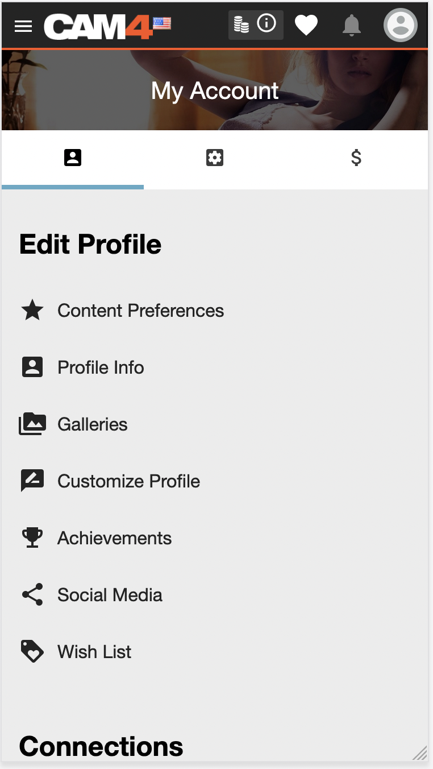The image size is (433, 769).
Task: Click the star icon beside Content Preferences
Action: [x=32, y=311]
